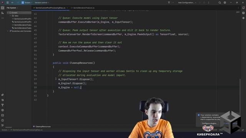
Task: Collapse the Scripts folder node
Action: coord(8,13)
